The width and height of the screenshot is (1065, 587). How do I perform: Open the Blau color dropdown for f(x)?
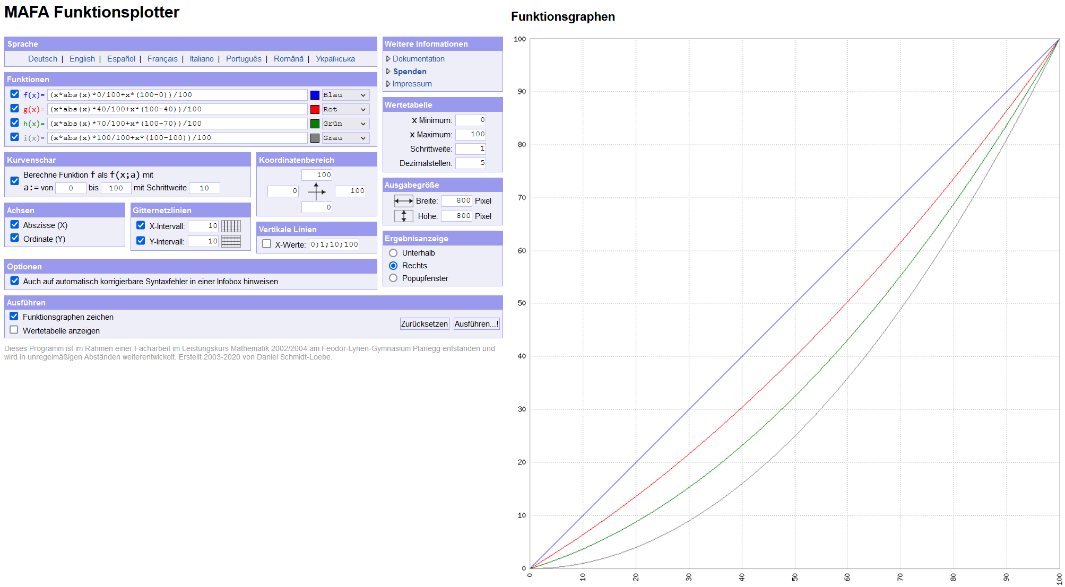click(x=345, y=95)
